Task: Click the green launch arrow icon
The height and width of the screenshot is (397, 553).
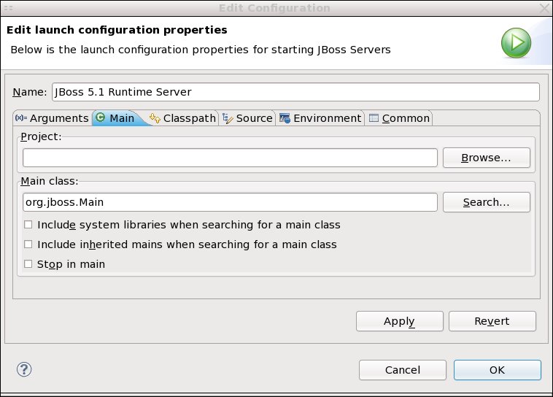Action: coord(516,43)
